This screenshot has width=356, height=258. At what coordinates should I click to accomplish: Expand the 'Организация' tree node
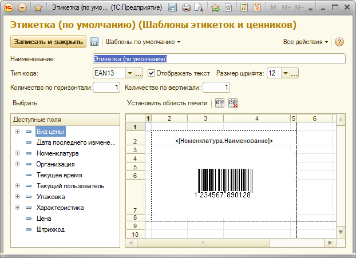17,164
